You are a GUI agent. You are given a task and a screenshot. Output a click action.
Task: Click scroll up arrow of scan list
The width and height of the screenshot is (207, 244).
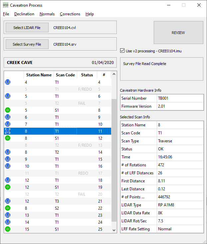[x=114, y=75]
